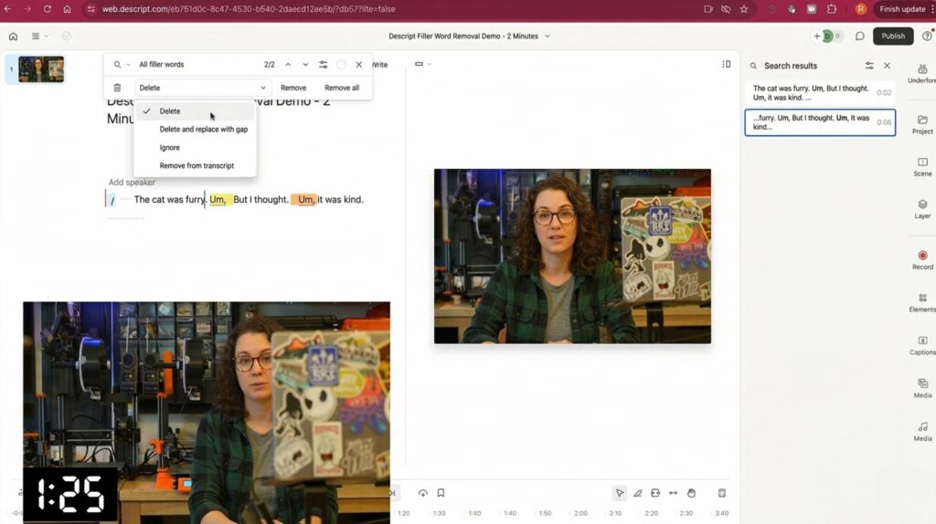Select the pencil edit tool
The height and width of the screenshot is (524, 936).
coord(637,493)
